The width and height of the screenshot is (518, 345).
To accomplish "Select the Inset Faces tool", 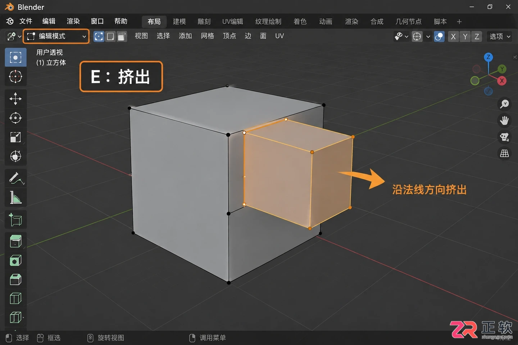I will coord(15,261).
